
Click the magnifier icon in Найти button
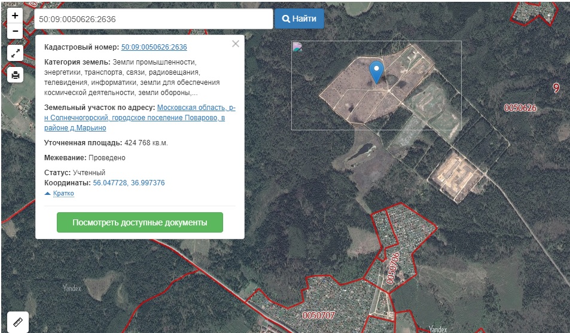click(286, 19)
